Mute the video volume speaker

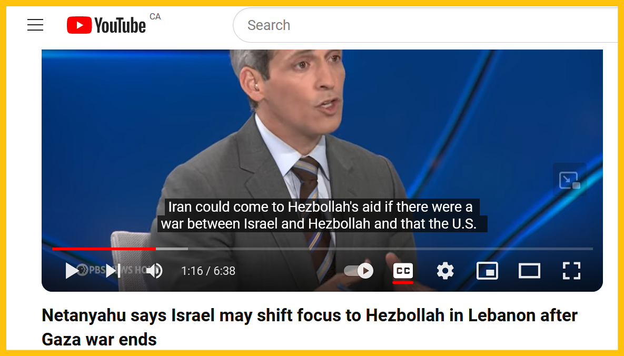coord(154,271)
